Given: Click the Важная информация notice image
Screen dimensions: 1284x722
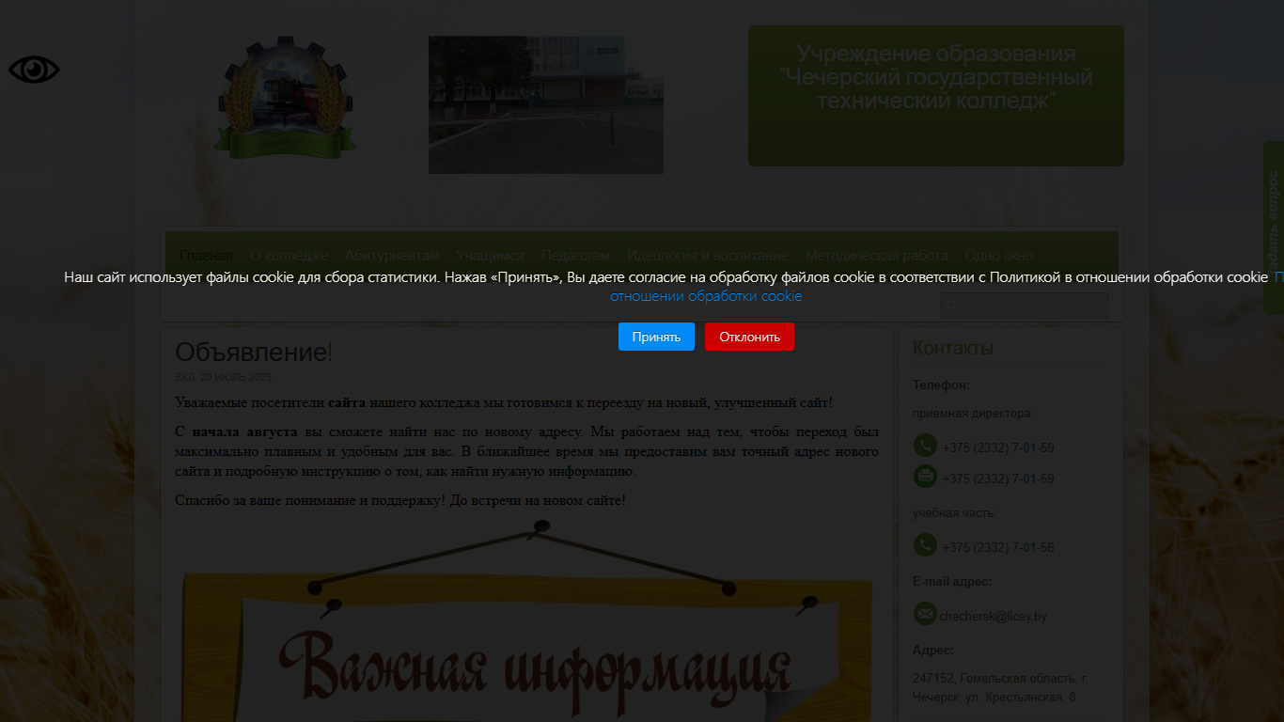Looking at the screenshot, I should (x=527, y=620).
